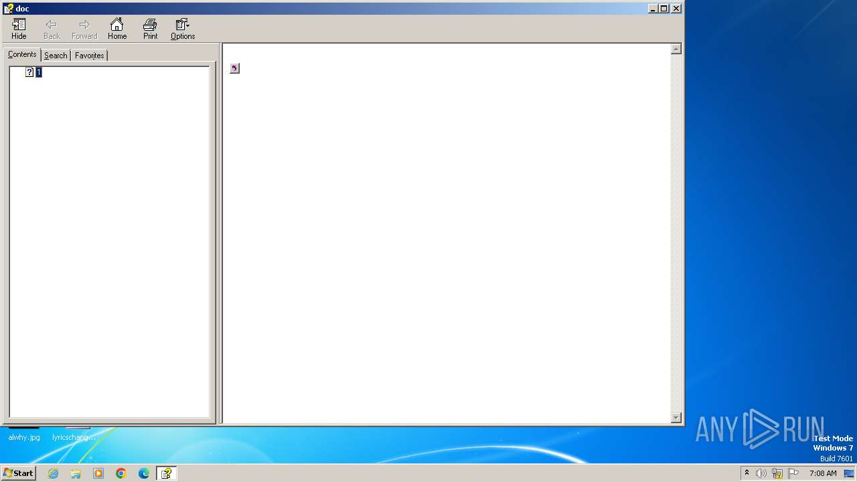Open the network status tray icon
857x482 pixels.
pyautogui.click(x=777, y=473)
